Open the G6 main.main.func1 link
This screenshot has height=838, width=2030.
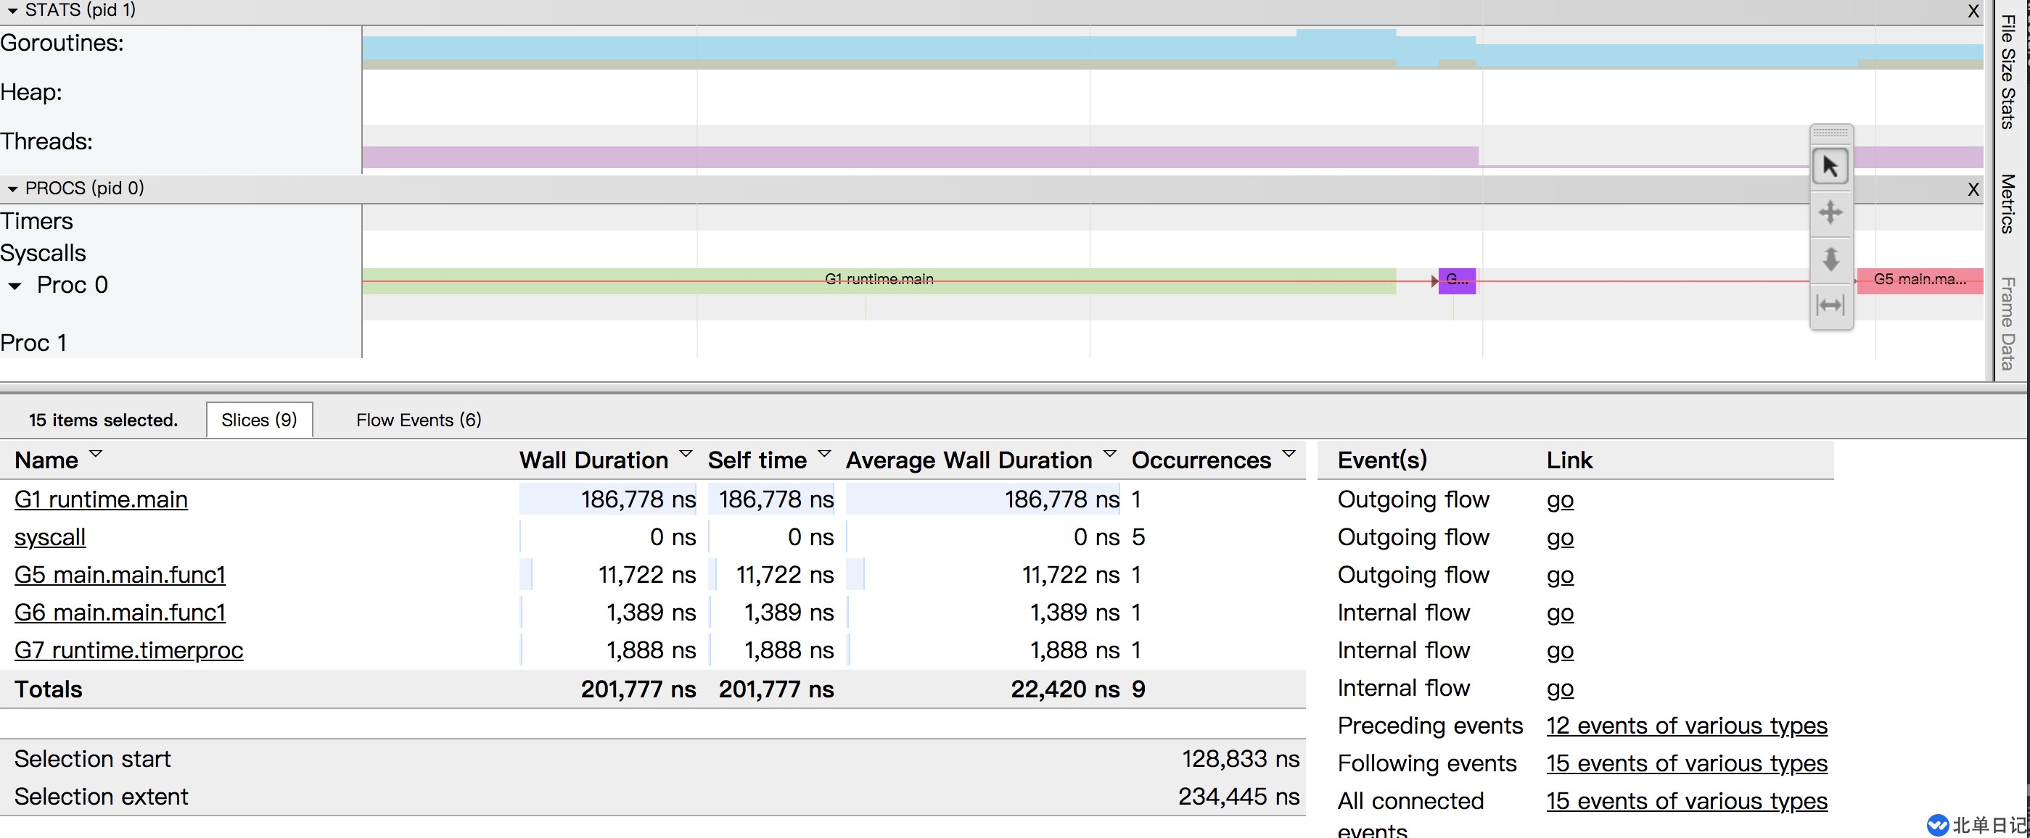pyautogui.click(x=120, y=613)
